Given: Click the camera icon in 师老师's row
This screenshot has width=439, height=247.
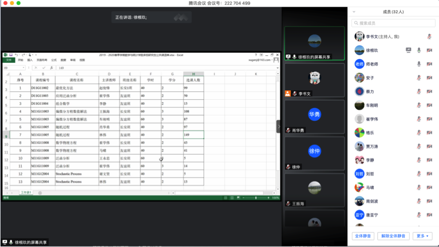Looking at the screenshot, I should (429, 64).
